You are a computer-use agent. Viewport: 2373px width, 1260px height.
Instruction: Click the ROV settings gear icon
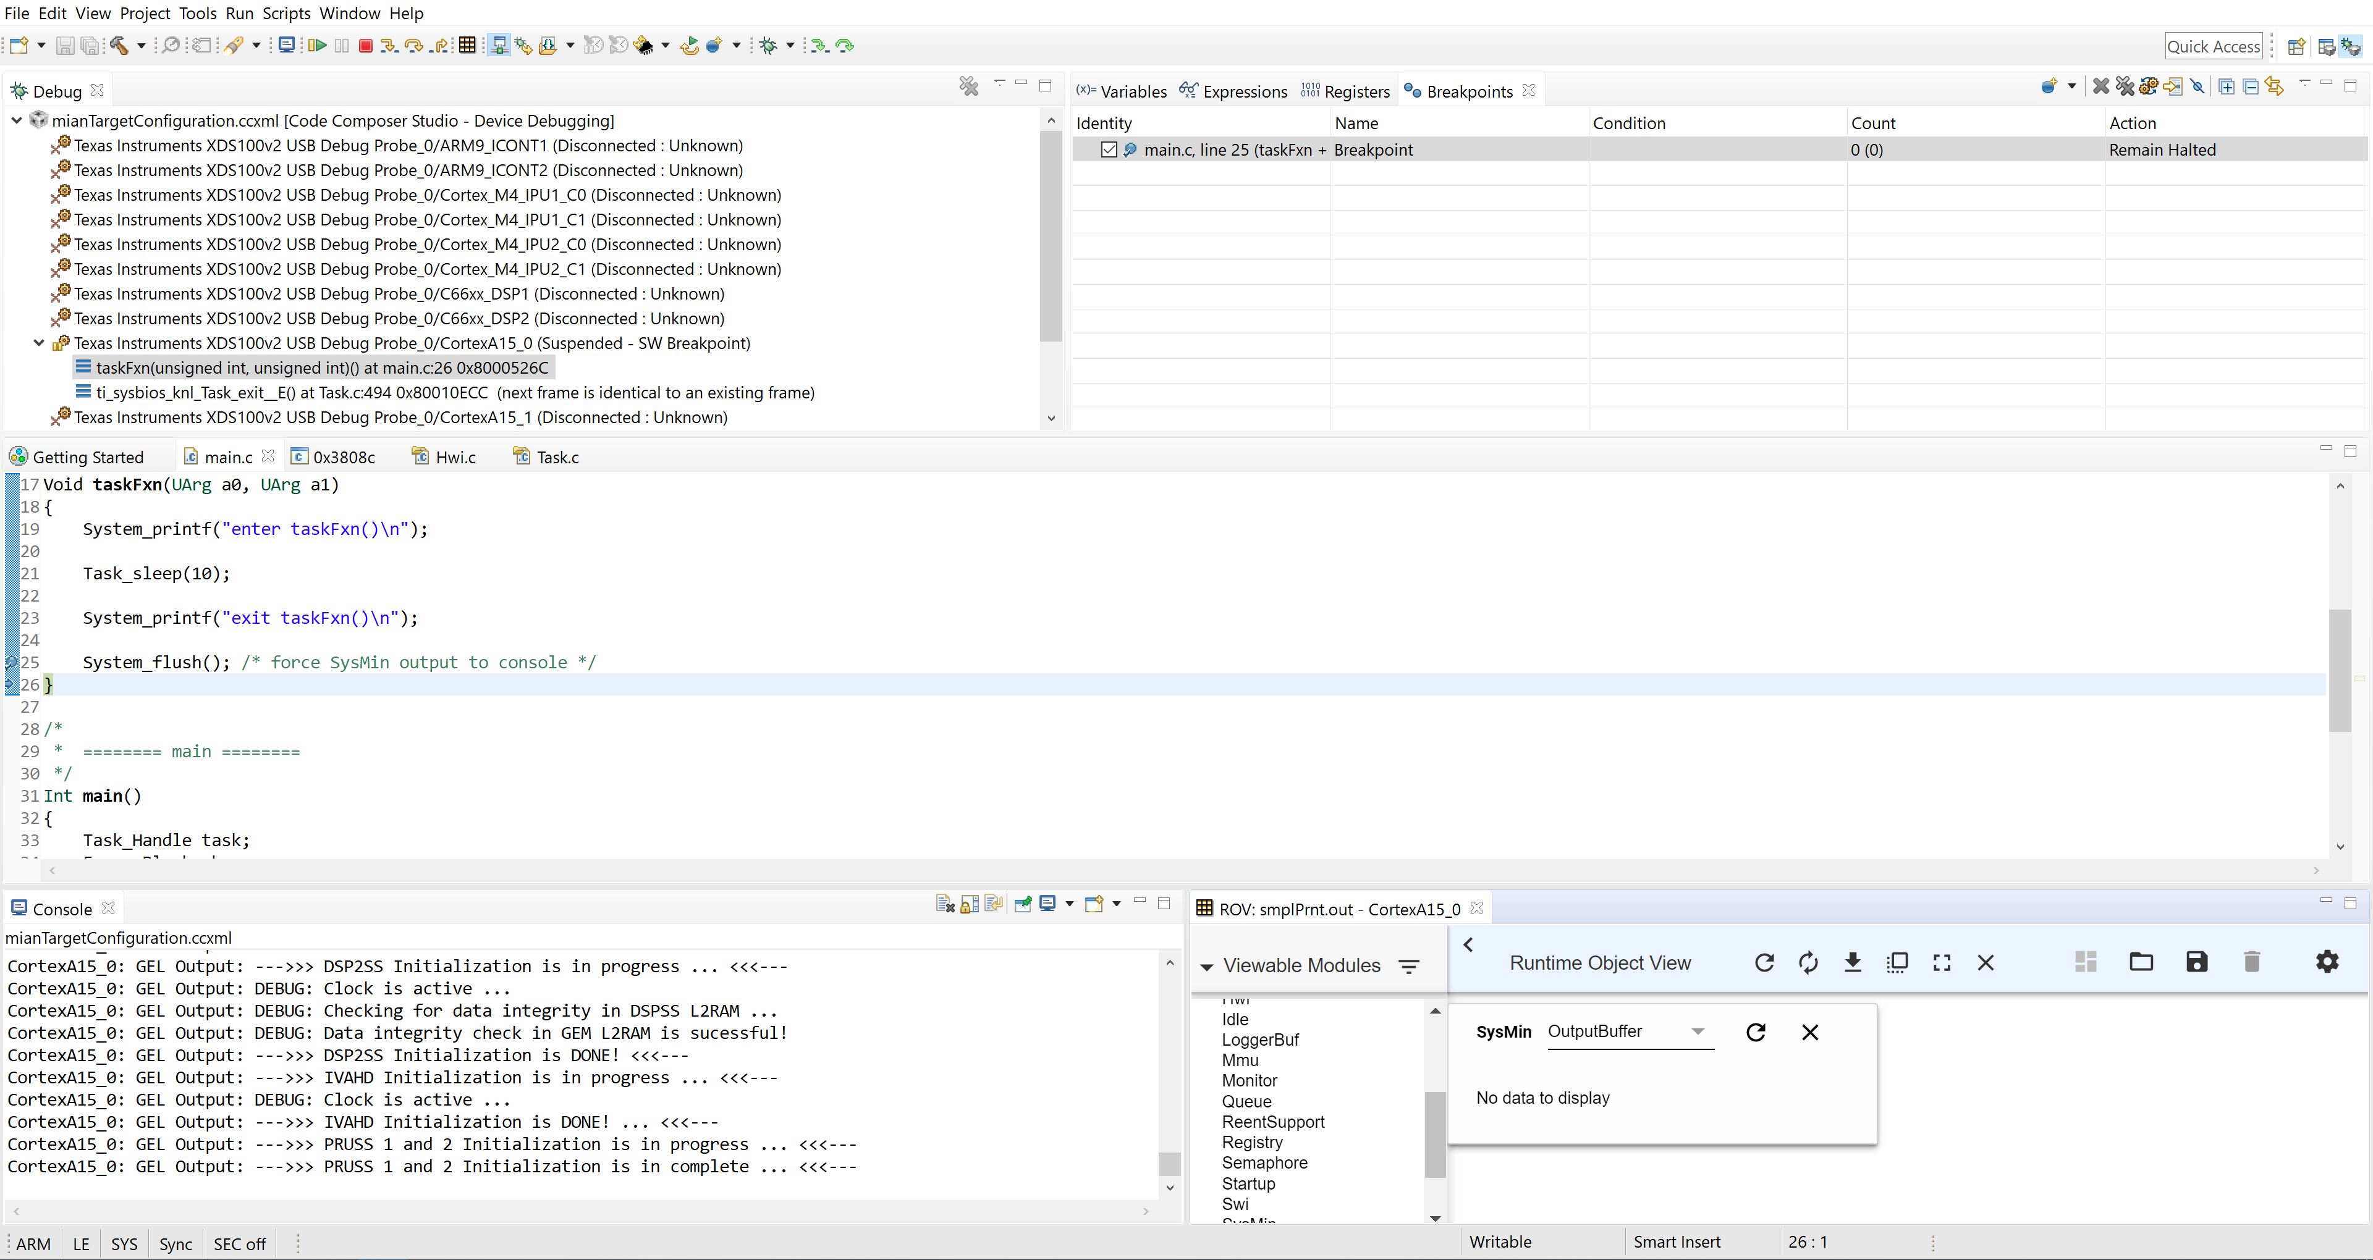2327,962
